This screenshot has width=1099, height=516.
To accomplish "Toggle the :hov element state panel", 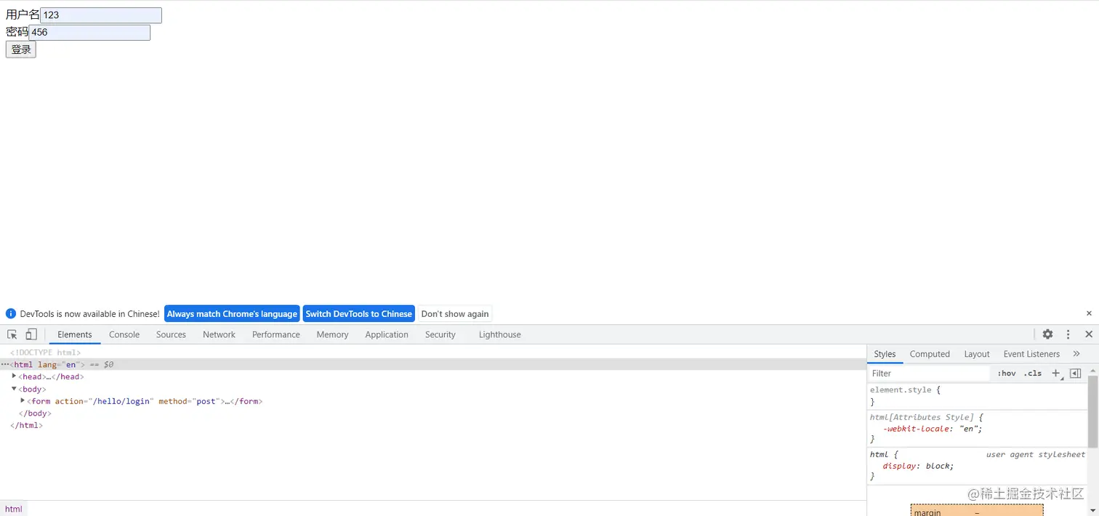I will (x=1007, y=373).
